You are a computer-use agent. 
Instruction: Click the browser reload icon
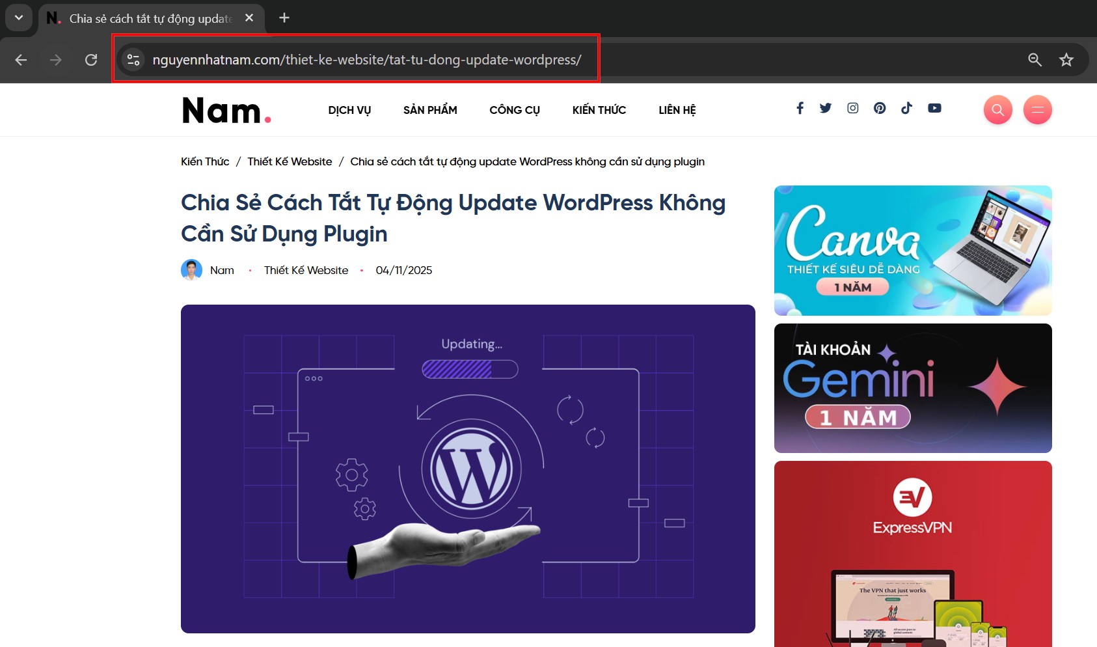tap(92, 59)
